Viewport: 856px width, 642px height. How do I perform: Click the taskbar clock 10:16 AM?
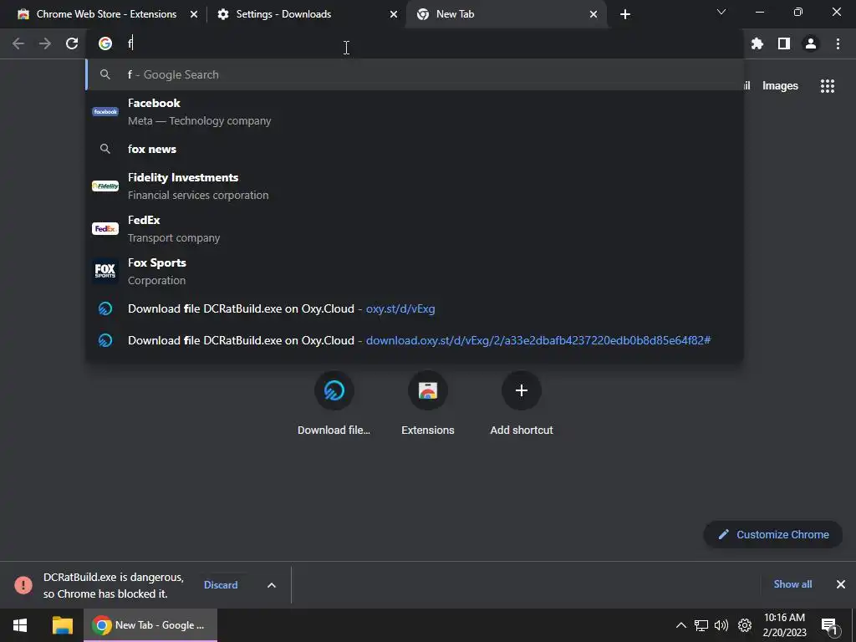click(784, 625)
